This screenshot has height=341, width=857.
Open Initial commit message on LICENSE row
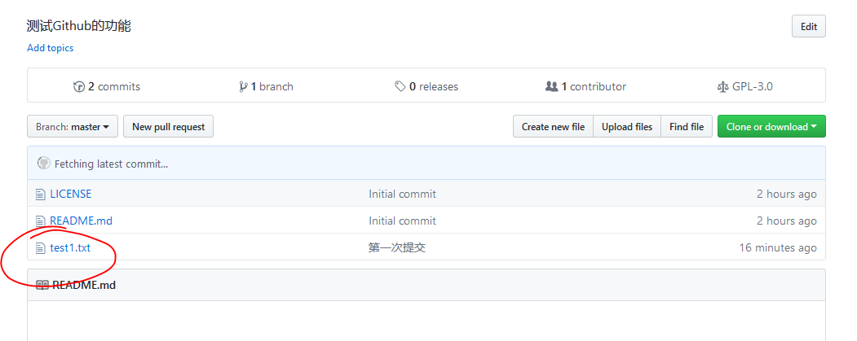pyautogui.click(x=402, y=194)
